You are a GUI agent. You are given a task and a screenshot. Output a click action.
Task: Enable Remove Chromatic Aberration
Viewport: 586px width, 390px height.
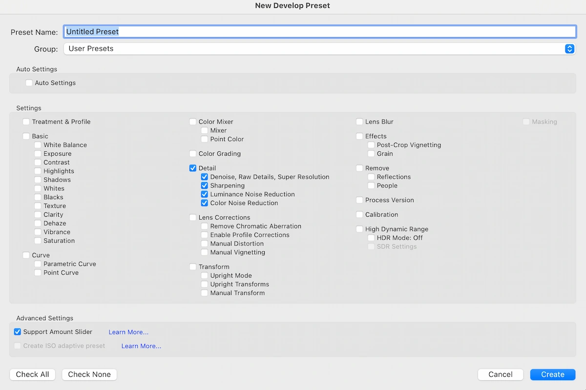click(204, 226)
